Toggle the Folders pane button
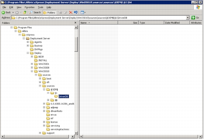Image resolution: width=204 pixels, height=139 pixels. click(x=49, y=13)
